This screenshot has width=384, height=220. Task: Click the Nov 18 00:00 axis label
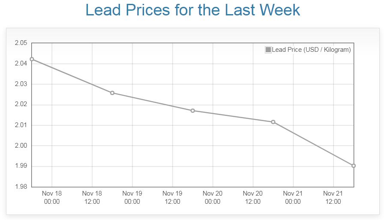pos(52,197)
